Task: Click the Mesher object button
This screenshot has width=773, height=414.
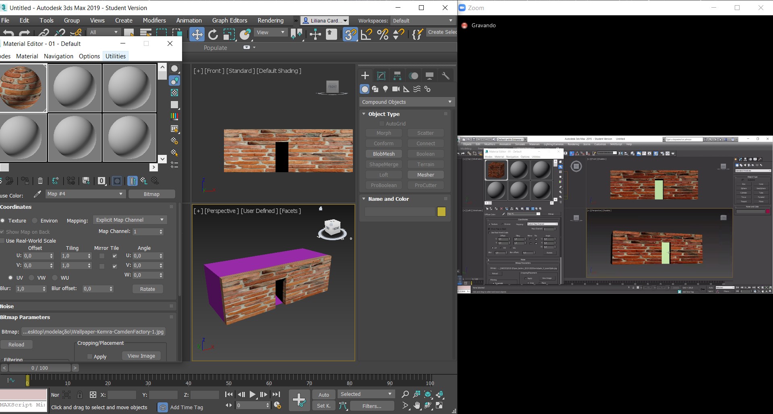Action: 425,175
